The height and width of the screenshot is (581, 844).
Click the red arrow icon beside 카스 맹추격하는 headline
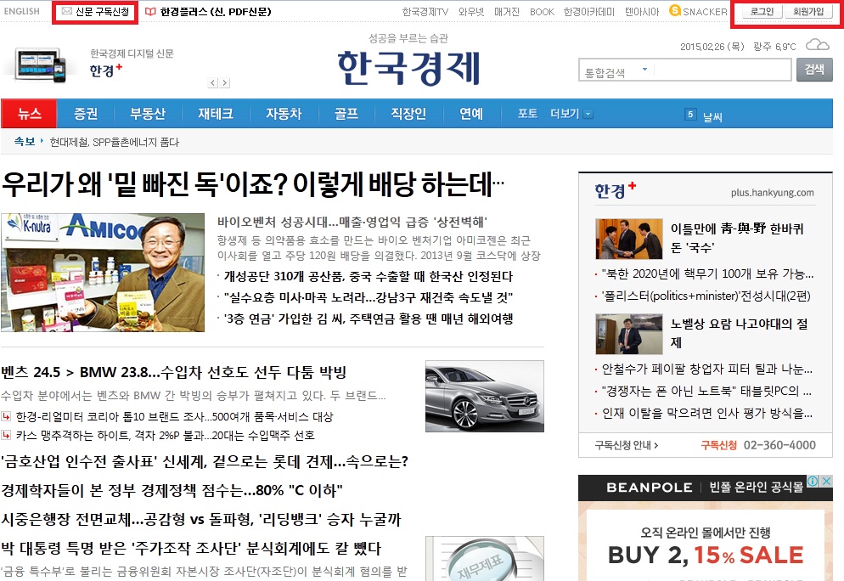coord(6,435)
